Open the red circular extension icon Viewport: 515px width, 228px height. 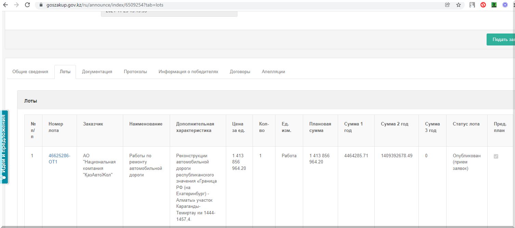483,5
